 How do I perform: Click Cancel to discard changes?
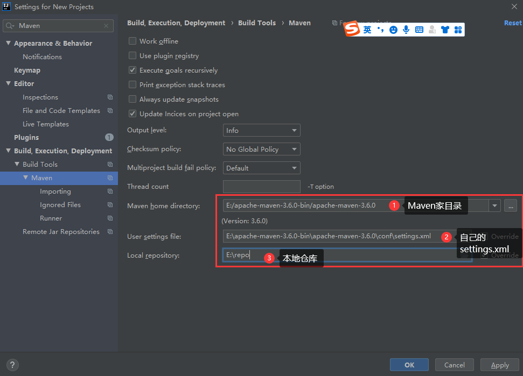point(454,365)
